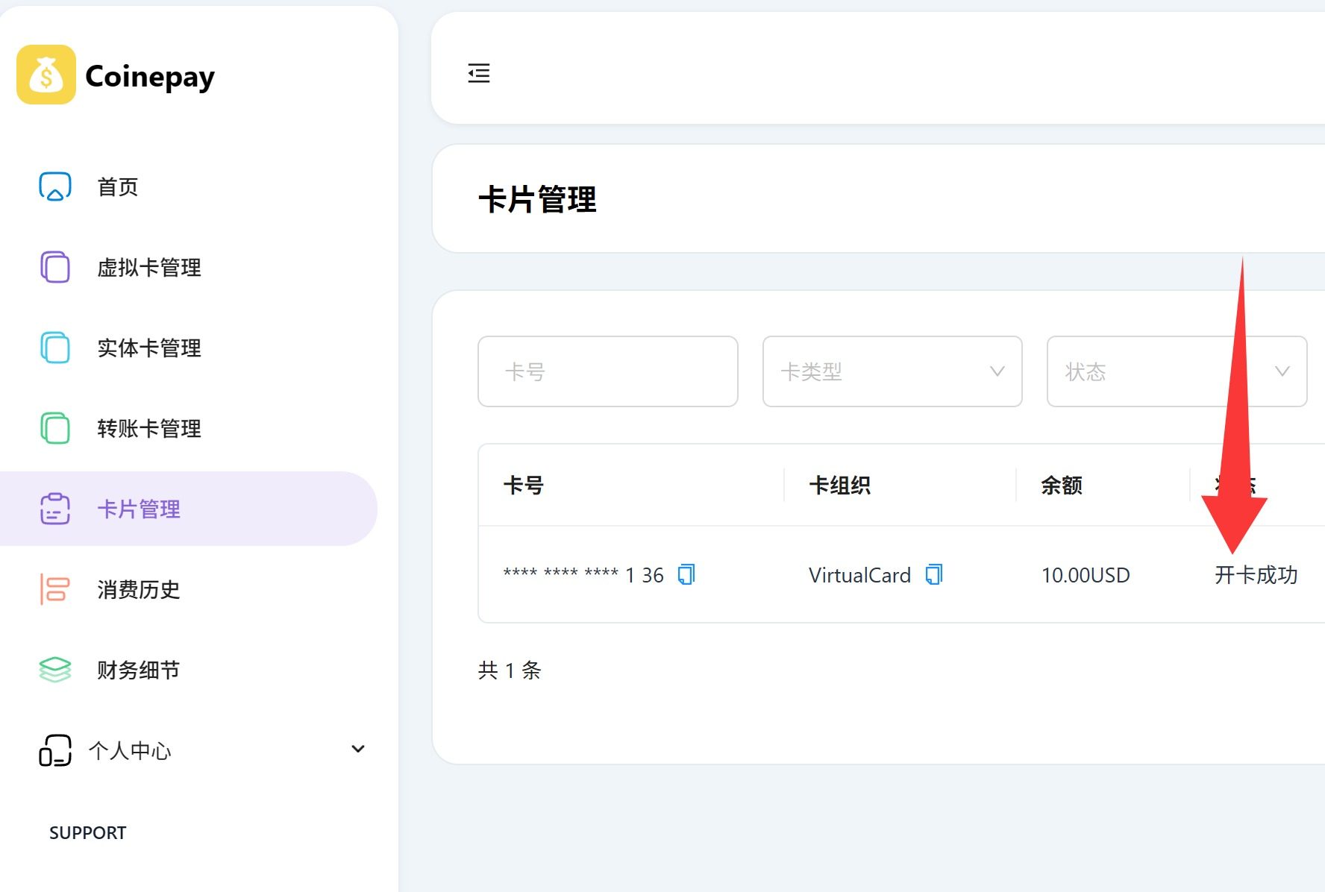Open the 卡类型 dropdown
The height and width of the screenshot is (892, 1325).
click(892, 371)
